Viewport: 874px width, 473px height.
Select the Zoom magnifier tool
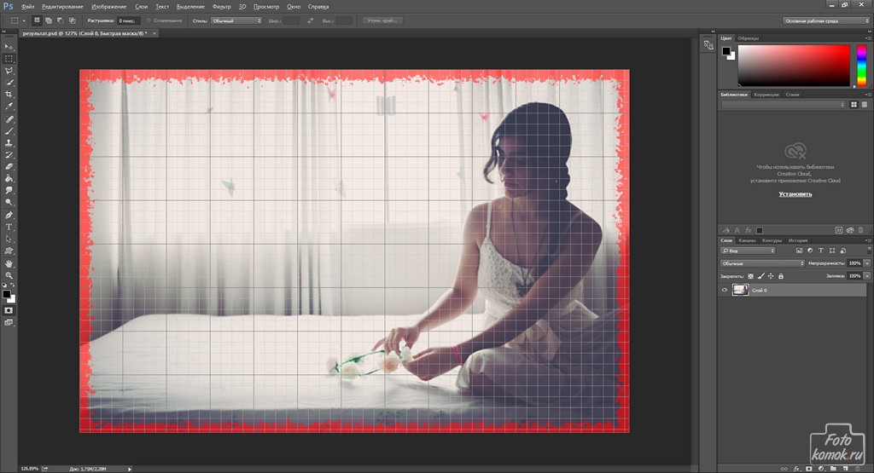coord(9,276)
